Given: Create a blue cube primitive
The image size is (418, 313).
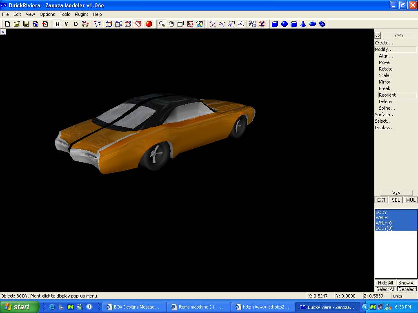Looking at the screenshot, I should click(x=275, y=24).
